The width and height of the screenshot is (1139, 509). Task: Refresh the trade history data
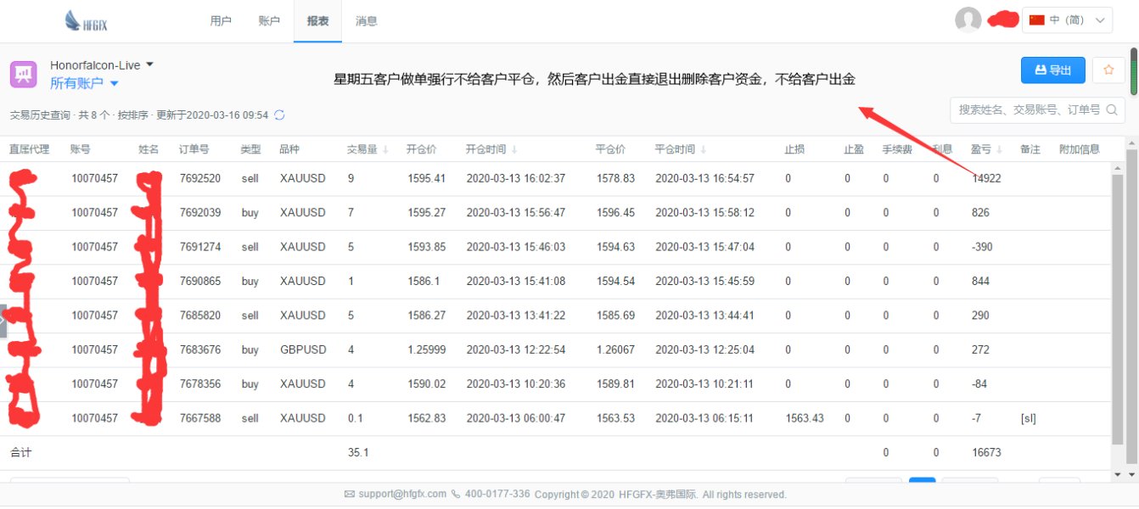[x=279, y=115]
